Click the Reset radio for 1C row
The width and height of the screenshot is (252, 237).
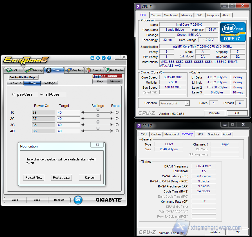pyautogui.click(x=117, y=112)
